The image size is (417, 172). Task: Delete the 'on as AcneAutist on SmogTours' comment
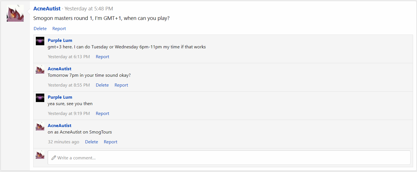[91, 142]
